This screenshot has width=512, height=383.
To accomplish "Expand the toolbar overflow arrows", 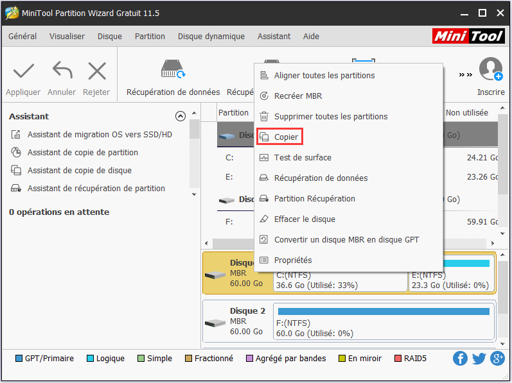I will click(x=466, y=74).
